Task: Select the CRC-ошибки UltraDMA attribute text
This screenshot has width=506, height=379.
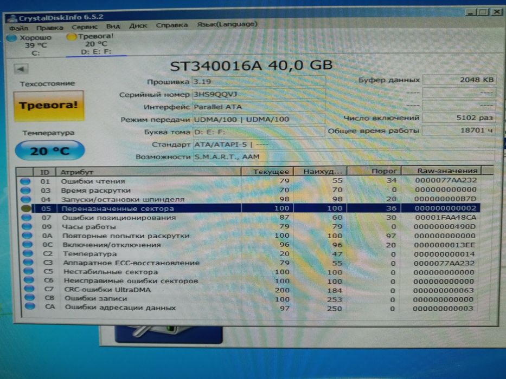Action: pyautogui.click(x=107, y=290)
